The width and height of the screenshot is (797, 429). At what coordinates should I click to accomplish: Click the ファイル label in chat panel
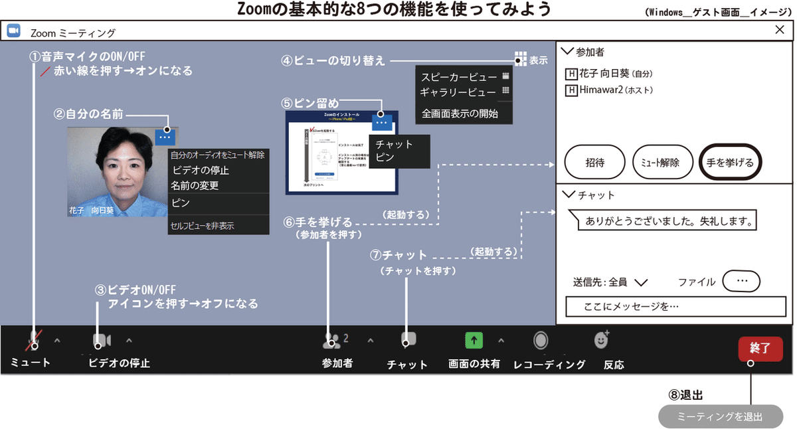[697, 282]
